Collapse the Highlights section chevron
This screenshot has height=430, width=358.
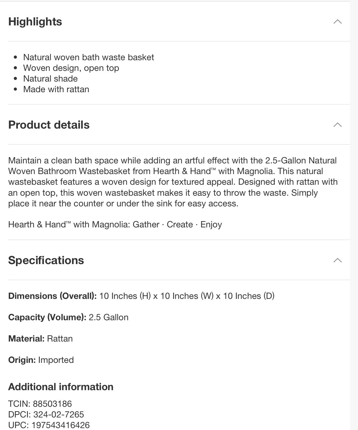coord(337,22)
